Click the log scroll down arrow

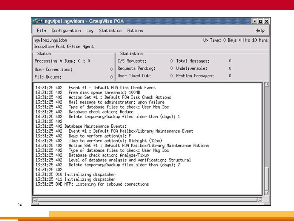[x=266, y=193]
